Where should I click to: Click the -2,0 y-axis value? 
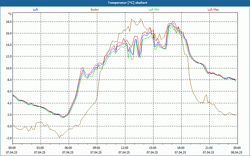tap(9, 138)
